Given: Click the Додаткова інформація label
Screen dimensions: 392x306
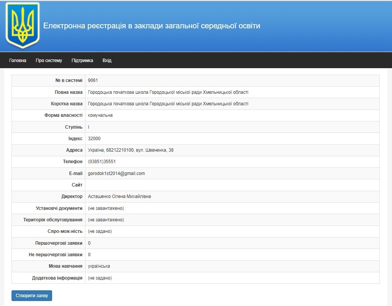Looking at the screenshot, I should point(57,278).
